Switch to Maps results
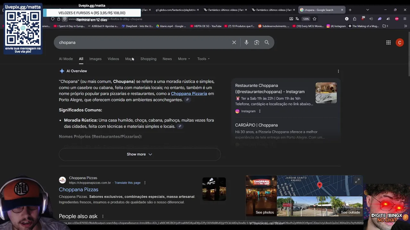 (x=130, y=59)
